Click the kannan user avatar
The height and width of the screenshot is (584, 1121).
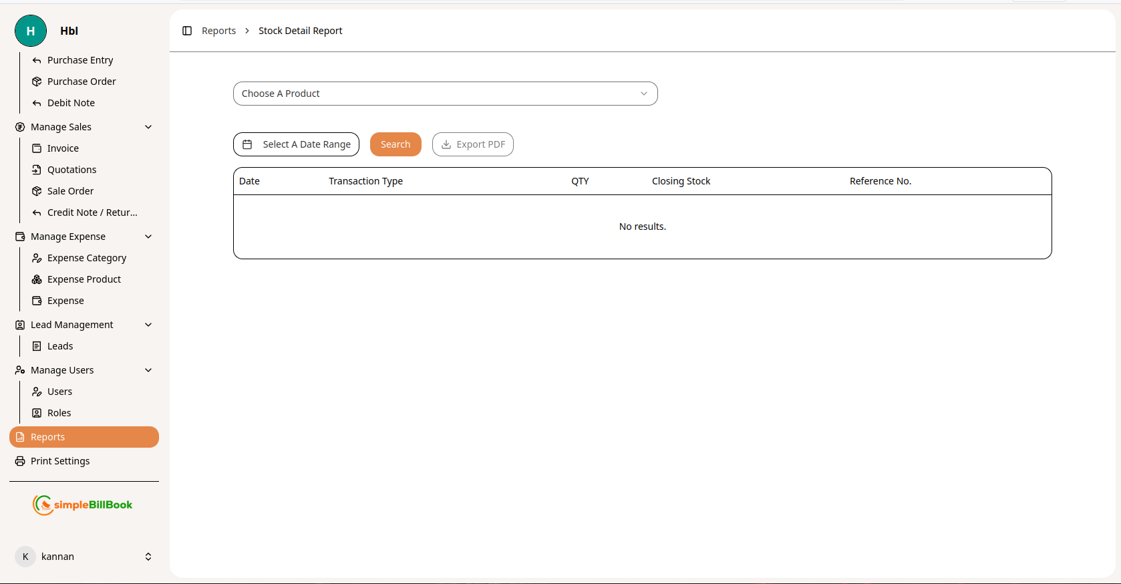click(25, 557)
